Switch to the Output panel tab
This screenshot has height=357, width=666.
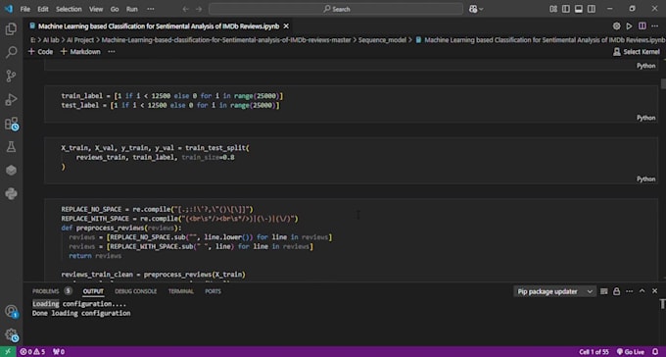pos(93,291)
